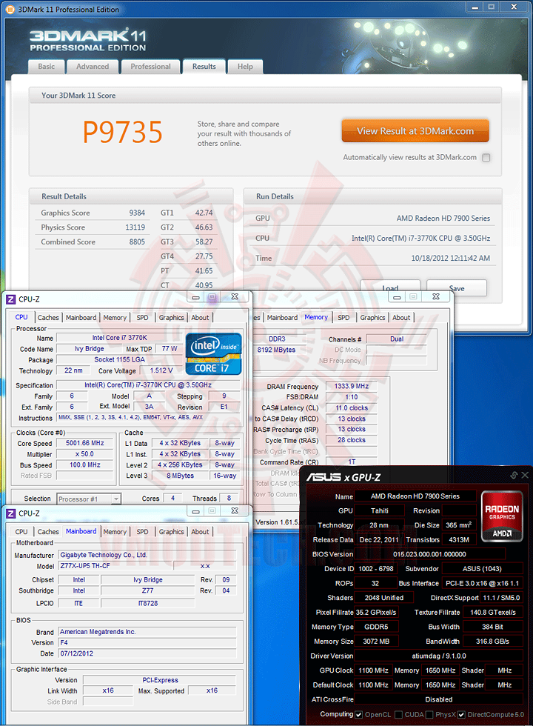
Task: Click Memory Size 3072 MB field in GPU-Z
Action: [376, 642]
